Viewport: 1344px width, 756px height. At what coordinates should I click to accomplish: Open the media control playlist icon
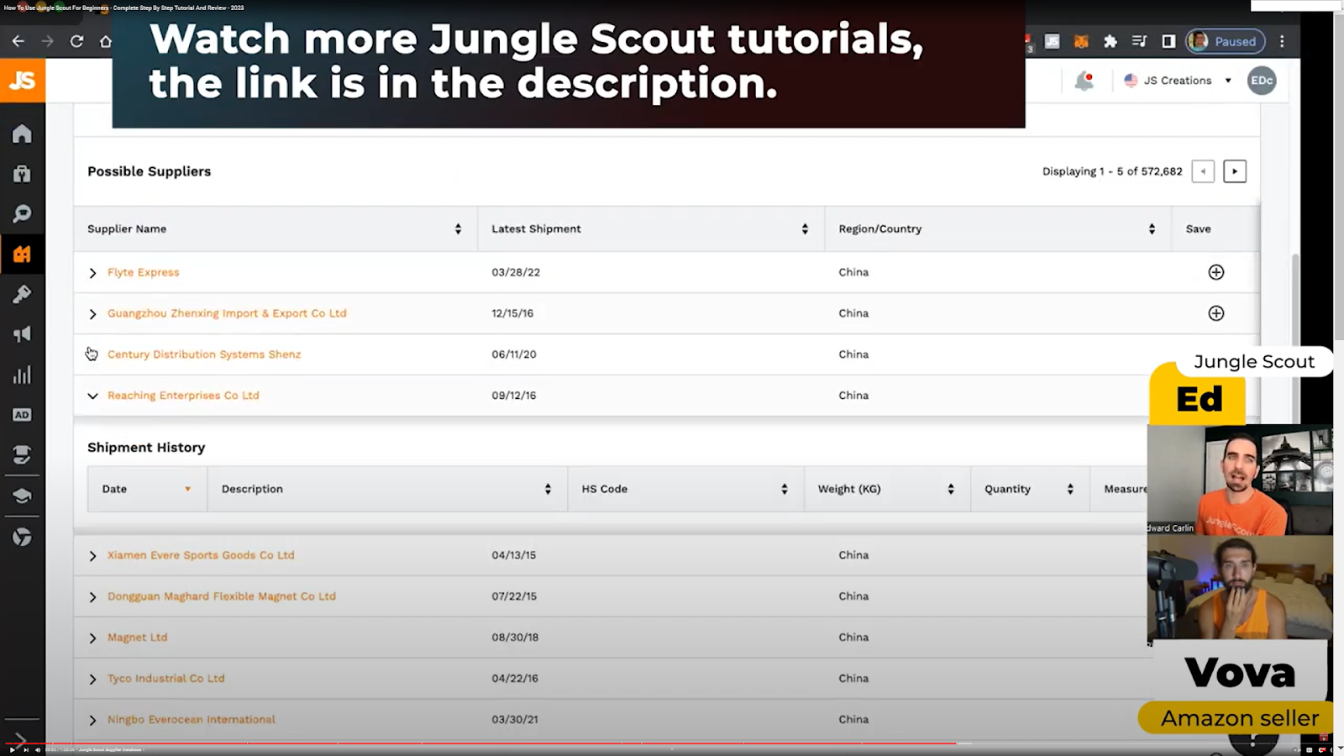(x=1139, y=41)
